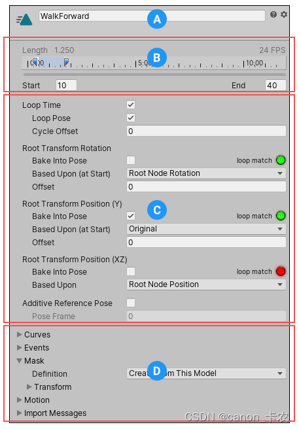Enable Bake Into Pose for Root Transform Rotation

click(131, 160)
